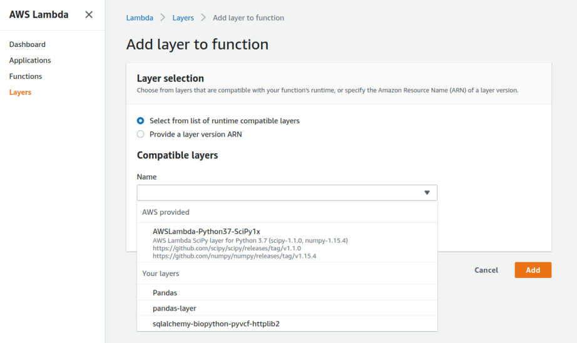Screen dimensions: 577x343
Task: Click the Lambda breadcrumb link
Action: [x=140, y=18]
